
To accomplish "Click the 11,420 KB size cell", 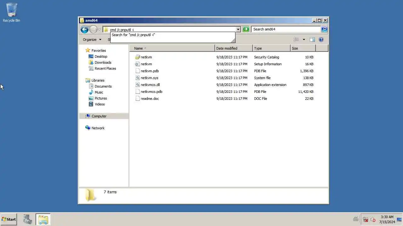I will click(306, 92).
